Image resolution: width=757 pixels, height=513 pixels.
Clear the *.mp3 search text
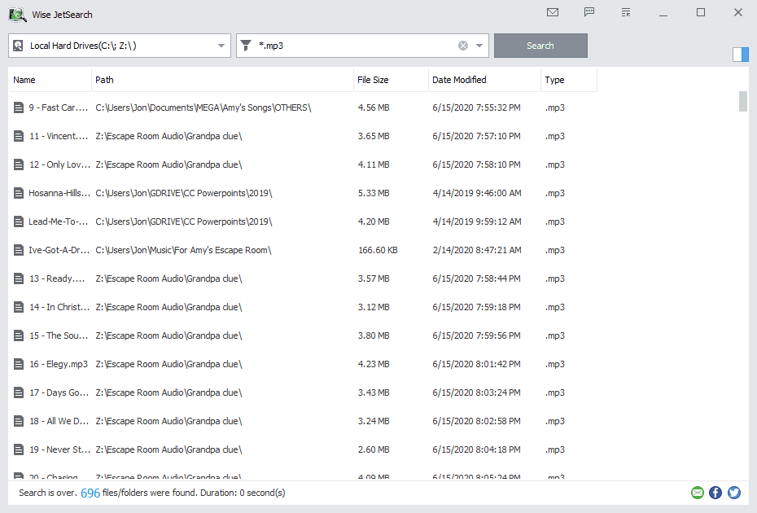463,46
